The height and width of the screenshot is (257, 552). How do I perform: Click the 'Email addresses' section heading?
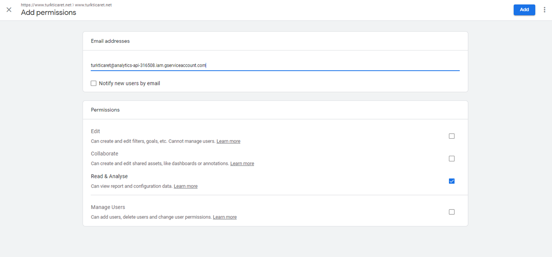tap(110, 41)
